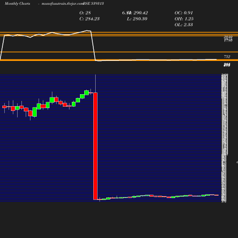This screenshot has height=238, width=238.
Task: Click the 'OH: 1.25' reading
Action: (x=184, y=19)
